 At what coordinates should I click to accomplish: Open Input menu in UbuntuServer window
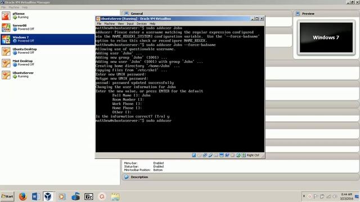click(x=130, y=24)
